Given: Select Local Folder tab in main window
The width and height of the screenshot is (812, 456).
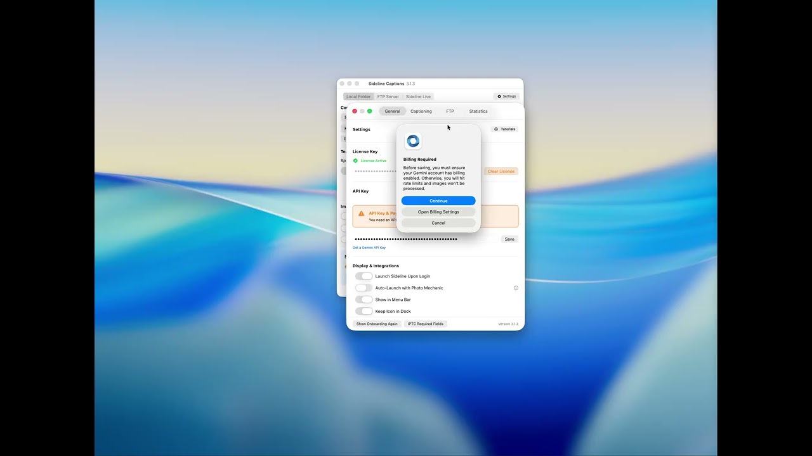Looking at the screenshot, I should 358,97.
